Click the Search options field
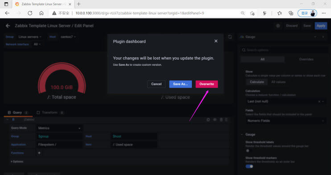The width and height of the screenshot is (331, 175). pos(284,50)
